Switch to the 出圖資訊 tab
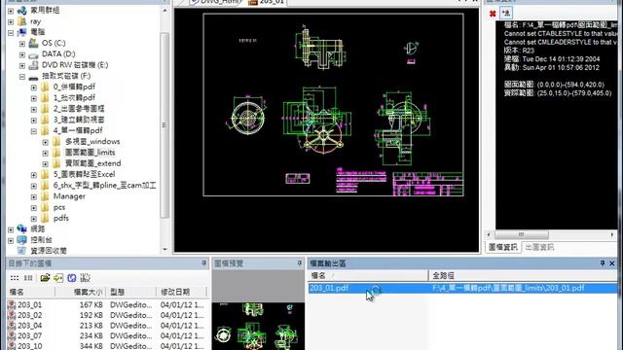The height and width of the screenshot is (350, 623). tap(539, 247)
